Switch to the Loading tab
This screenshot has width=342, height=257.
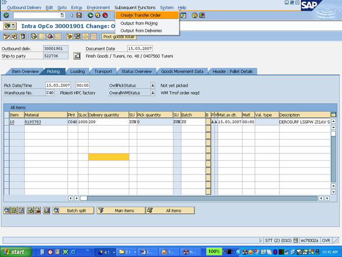pos(77,71)
